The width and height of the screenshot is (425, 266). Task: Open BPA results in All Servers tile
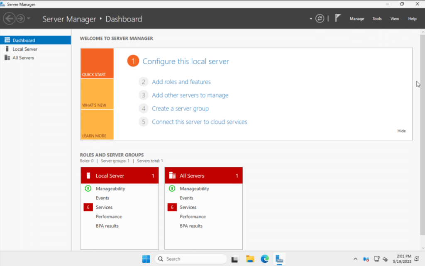pos(191,226)
